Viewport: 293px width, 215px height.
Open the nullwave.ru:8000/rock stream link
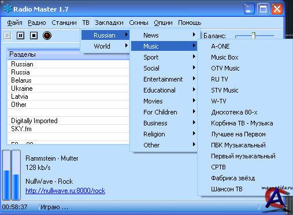click(x=65, y=191)
